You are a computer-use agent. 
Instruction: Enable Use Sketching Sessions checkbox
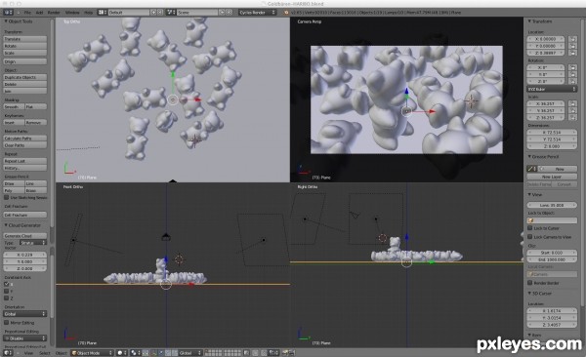pos(7,198)
